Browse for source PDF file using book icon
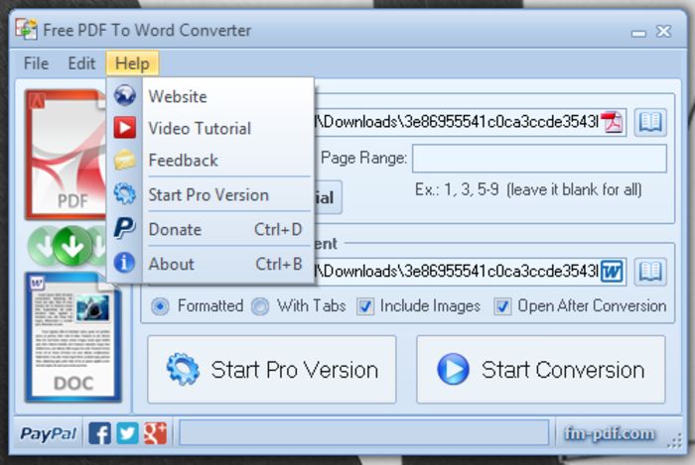 pos(650,122)
